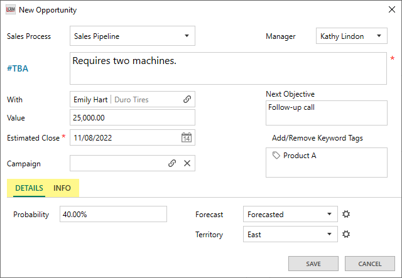
Task: Click the link icon in the With field
Action: 187,99
